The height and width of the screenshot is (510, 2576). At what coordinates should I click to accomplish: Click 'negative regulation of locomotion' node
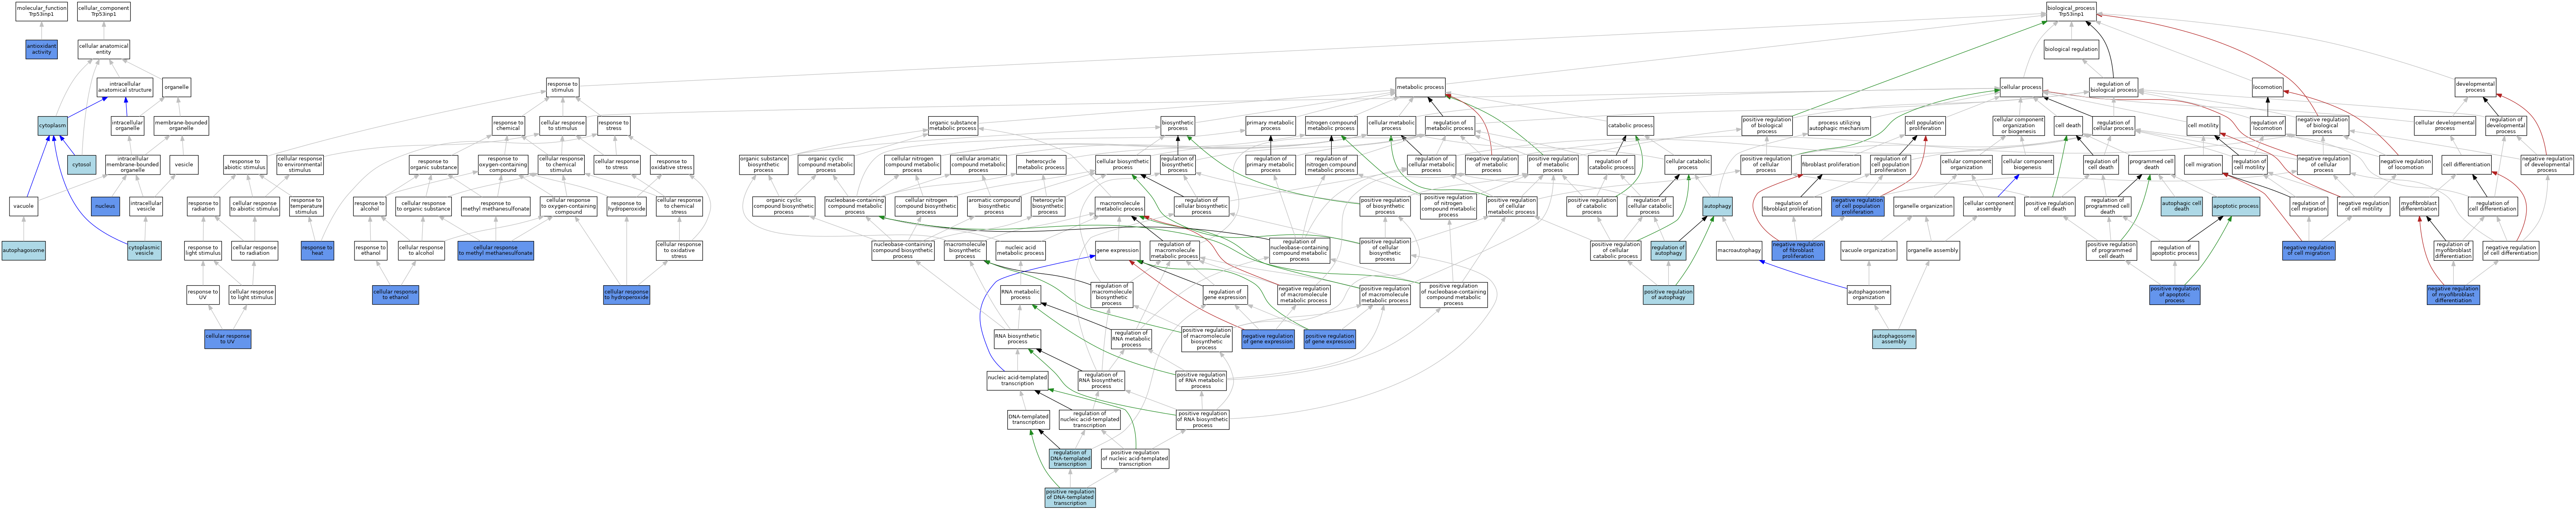pyautogui.click(x=2406, y=165)
